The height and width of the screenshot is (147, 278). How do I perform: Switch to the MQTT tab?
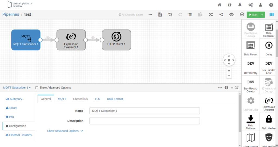[62, 99]
